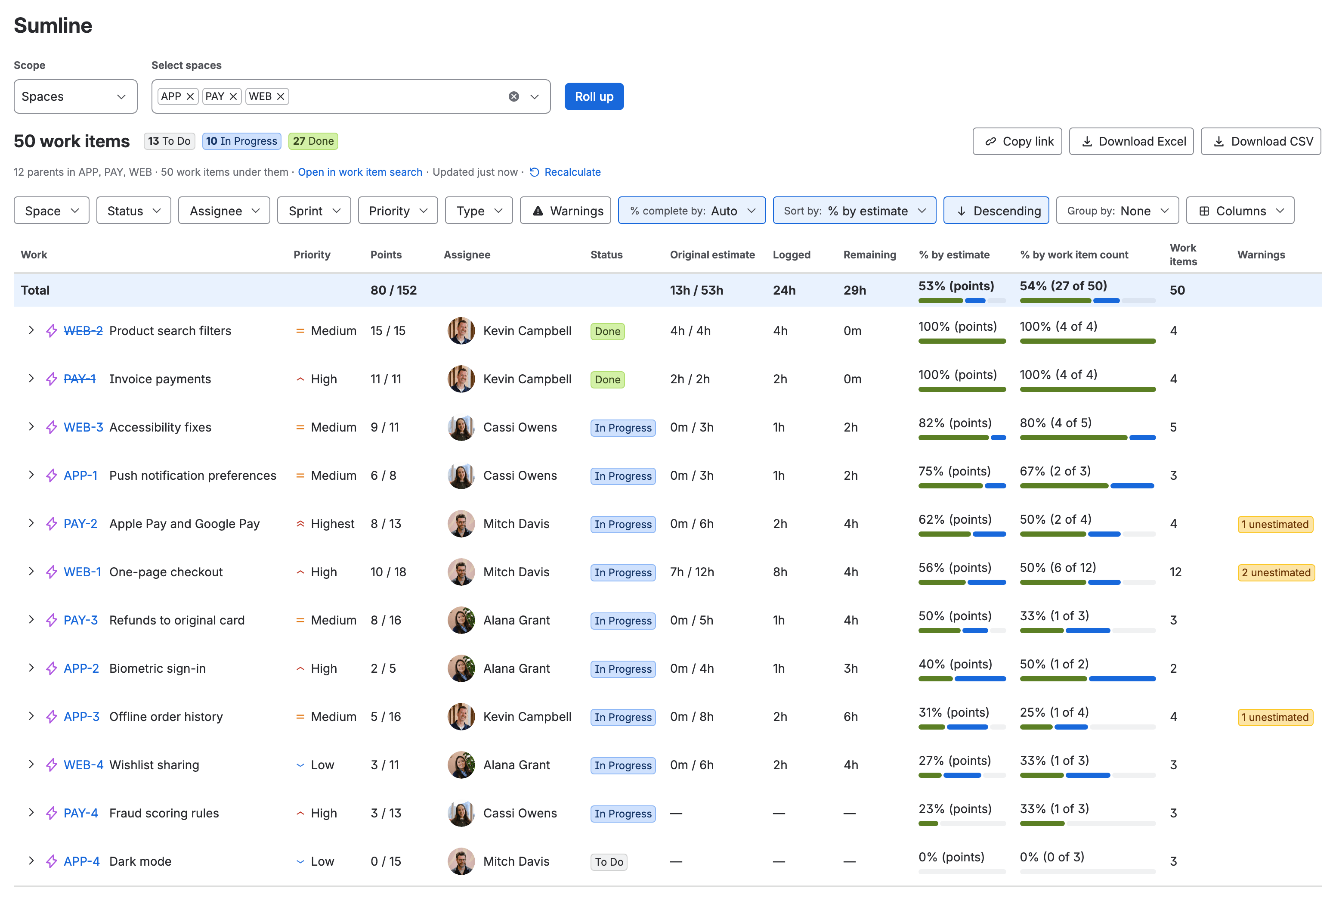Click the epic icon beside PAY-4
This screenshot has height=901, width=1336.
(52, 814)
